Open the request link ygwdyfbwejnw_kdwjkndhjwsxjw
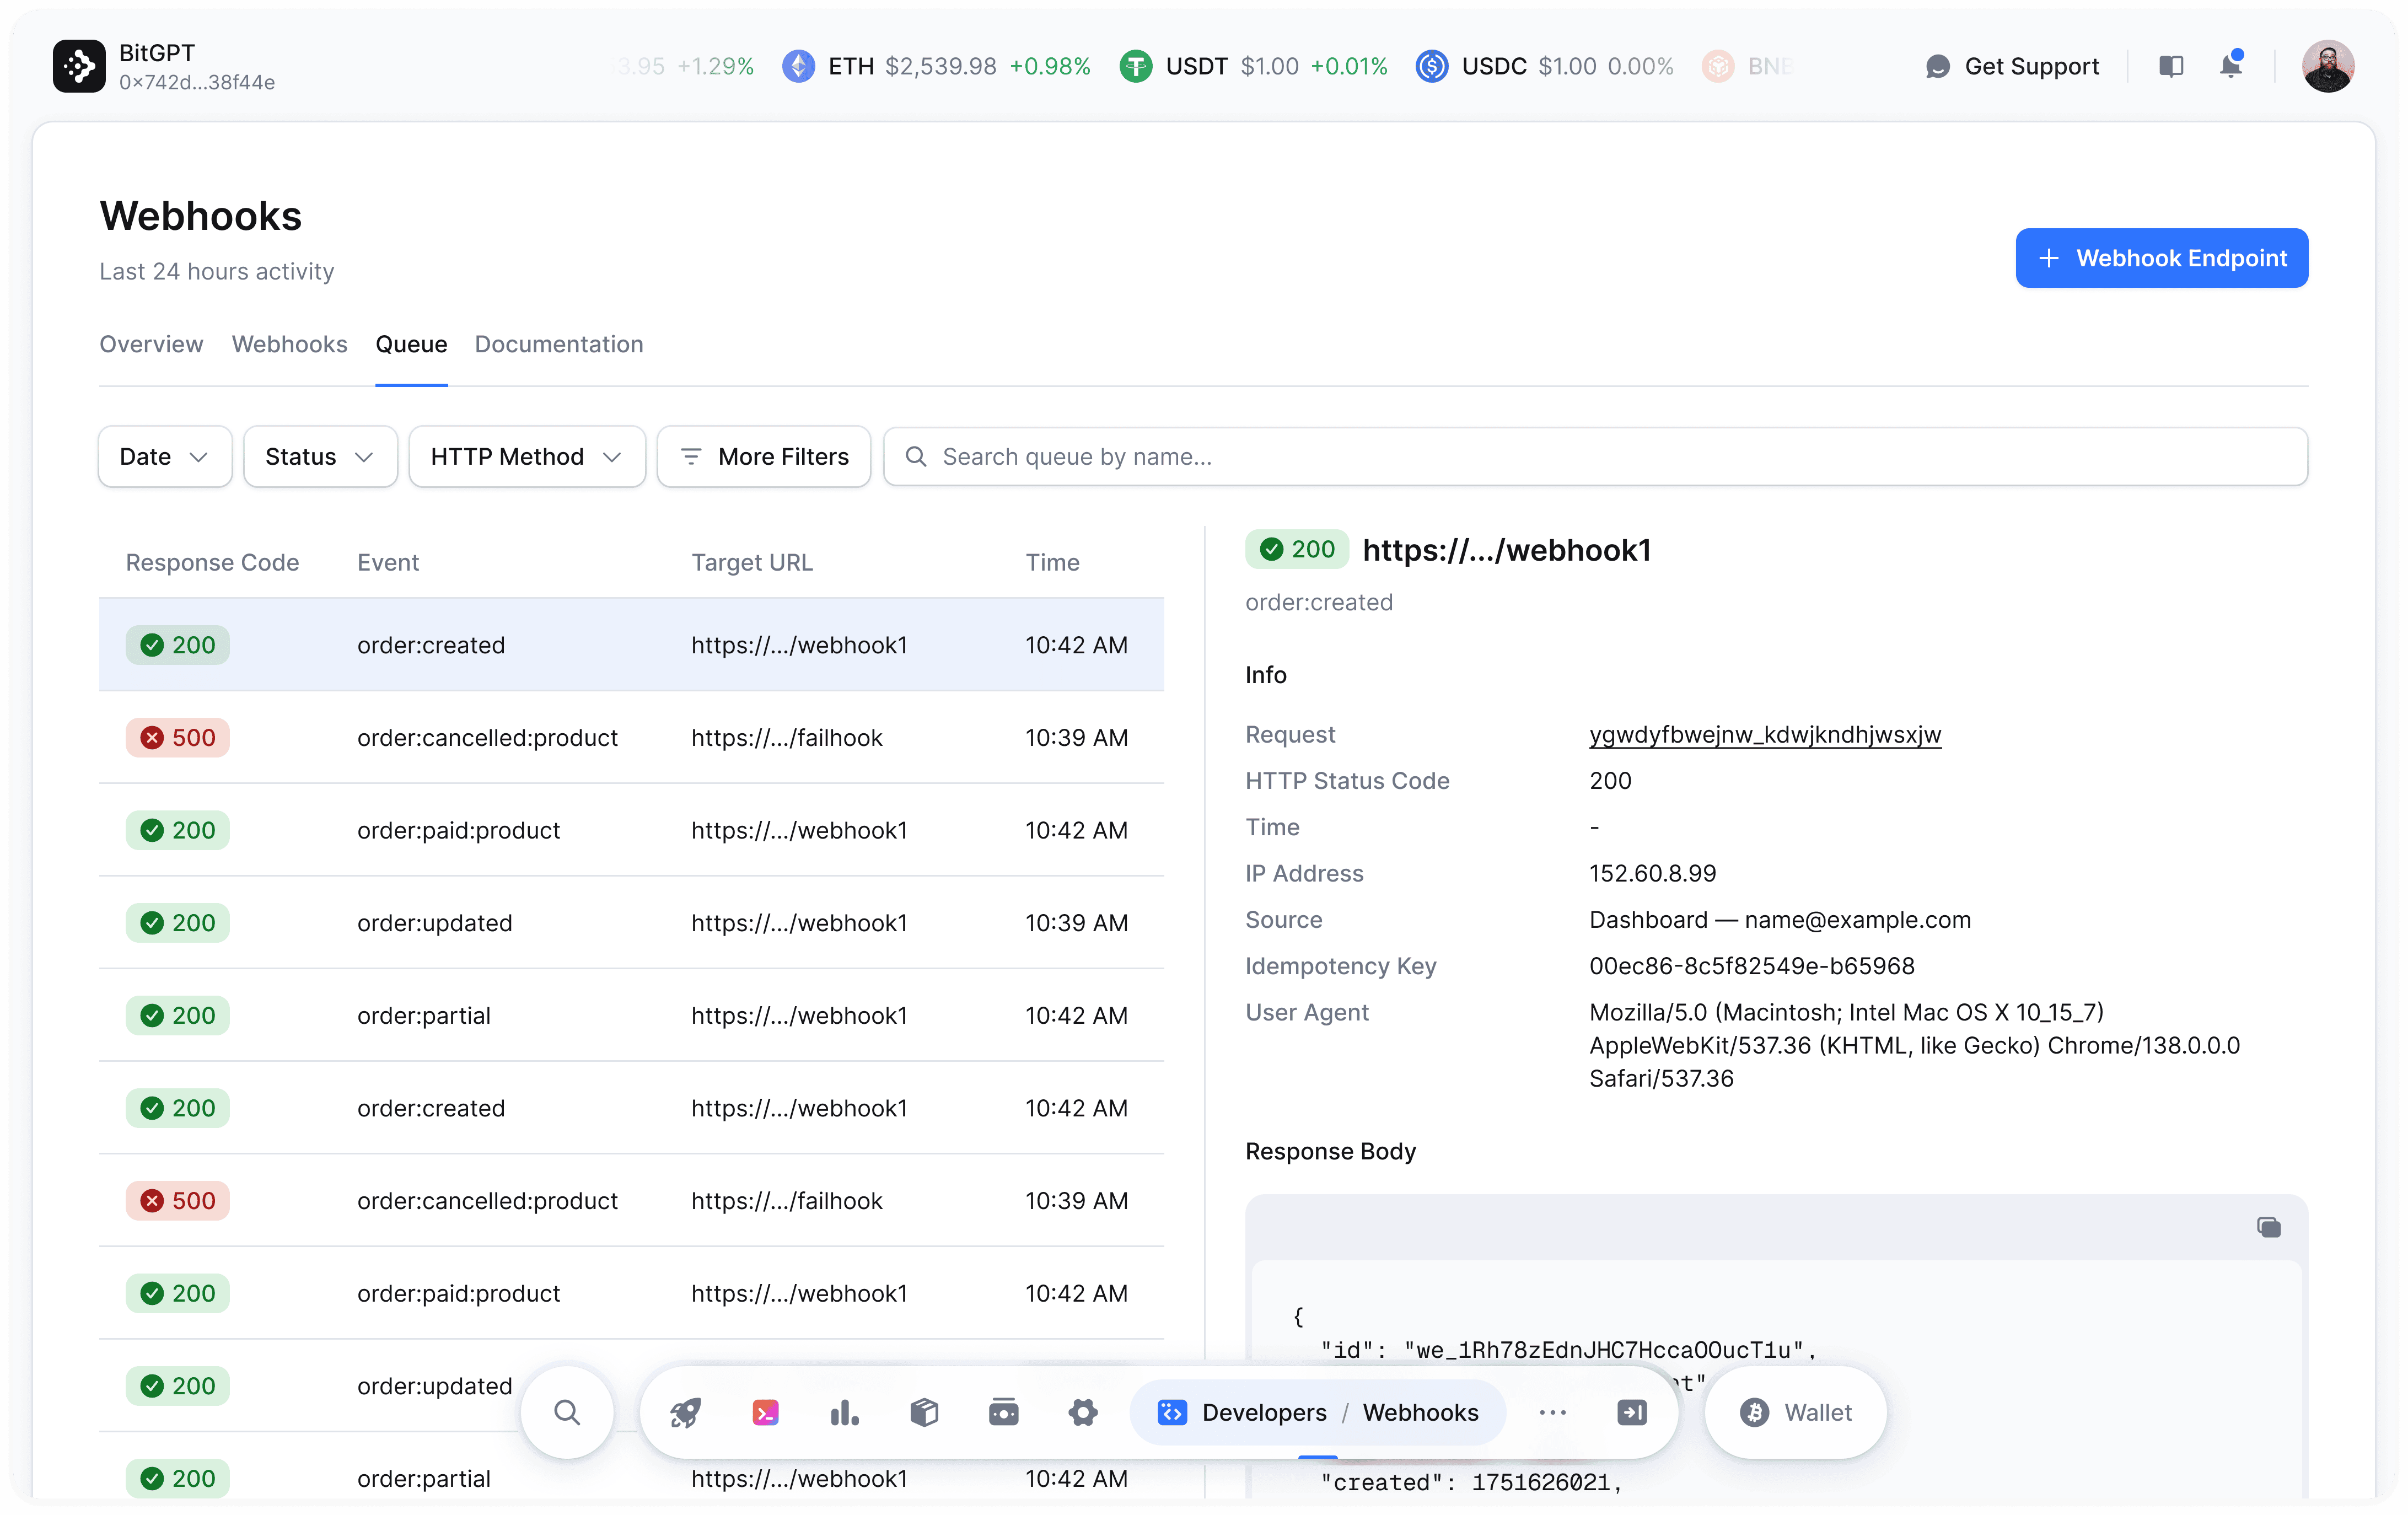Viewport: 2408px width, 1515px height. tap(1765, 735)
